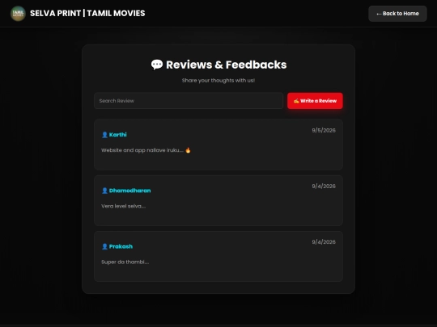
Task: Click the user avatar icon next to Dhamodharan
Action: [x=104, y=191]
